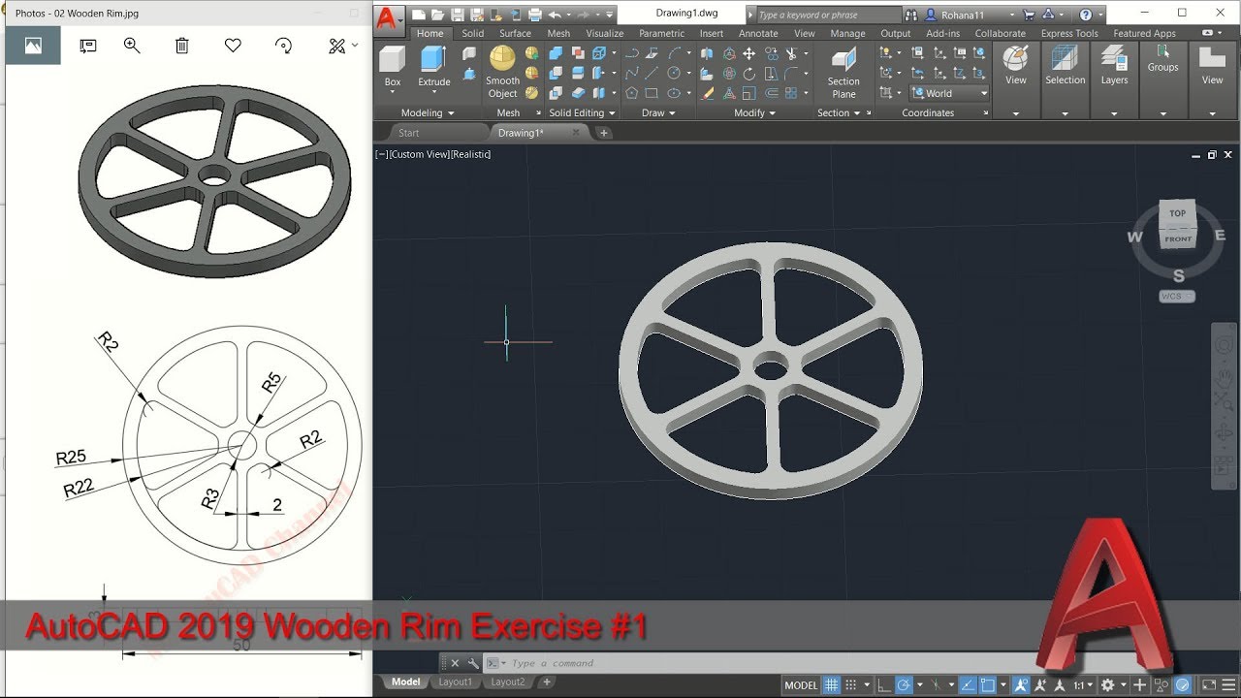Click the Photos add-to-album icon
The width and height of the screenshot is (1241, 698).
(x=88, y=46)
